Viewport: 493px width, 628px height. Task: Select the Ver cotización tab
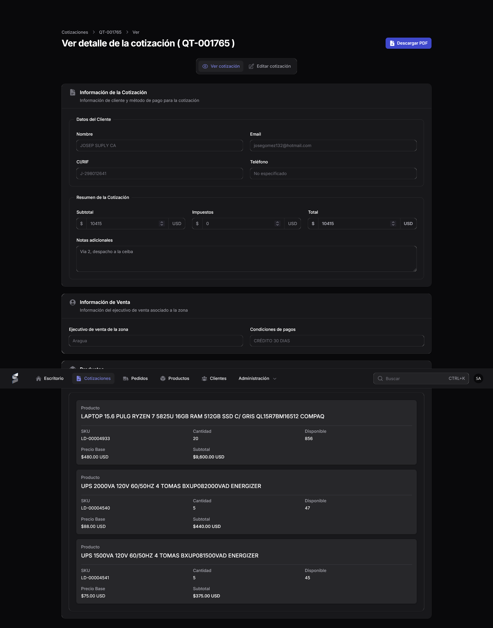tap(221, 66)
